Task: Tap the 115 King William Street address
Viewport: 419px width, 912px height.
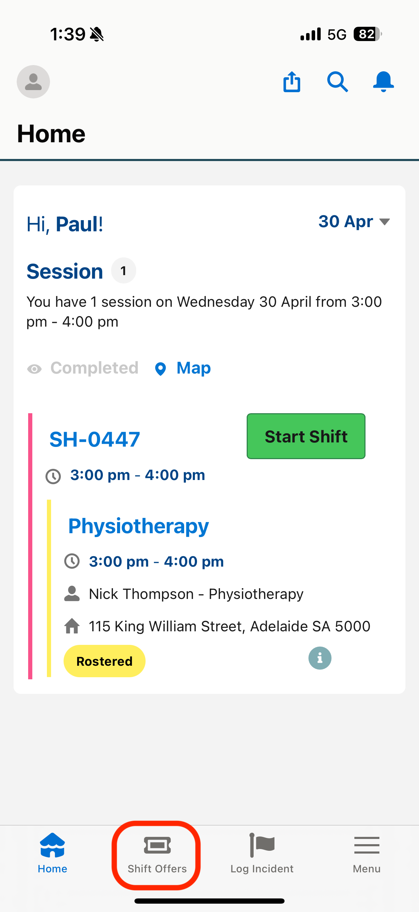Action: (230, 626)
